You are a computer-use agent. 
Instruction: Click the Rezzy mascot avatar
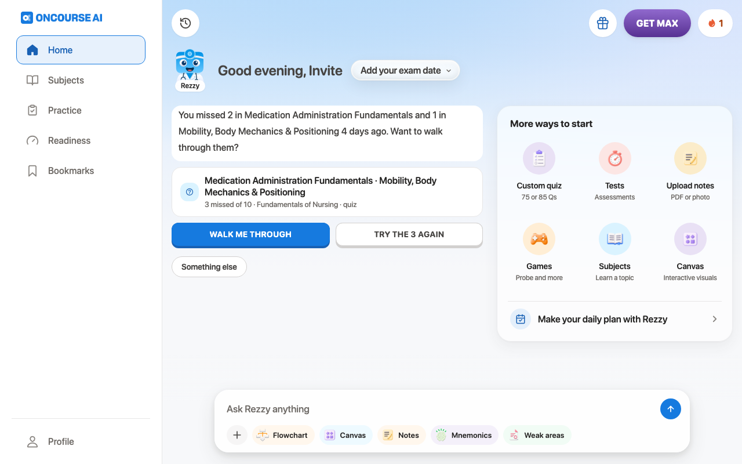(x=190, y=70)
